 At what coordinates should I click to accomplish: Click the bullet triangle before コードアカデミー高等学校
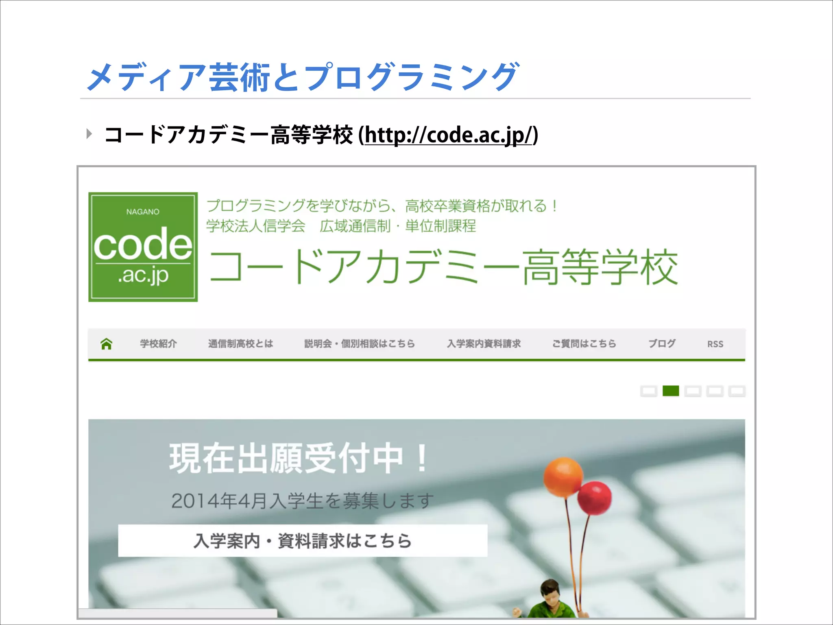89,134
